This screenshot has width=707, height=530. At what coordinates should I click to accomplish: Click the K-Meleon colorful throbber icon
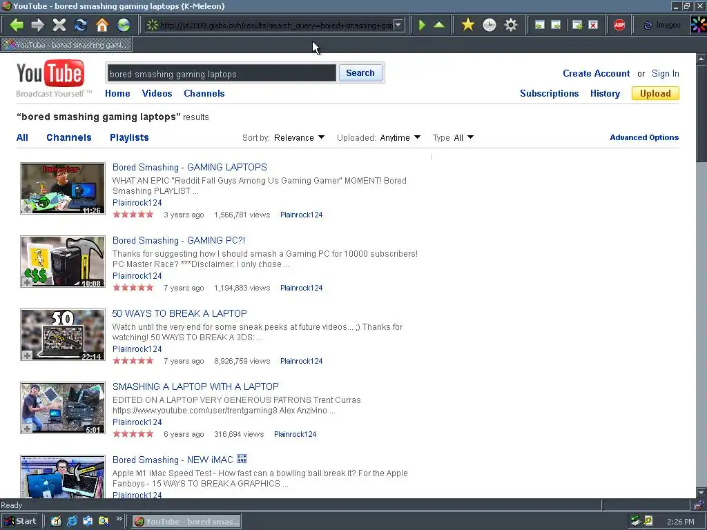click(x=699, y=25)
